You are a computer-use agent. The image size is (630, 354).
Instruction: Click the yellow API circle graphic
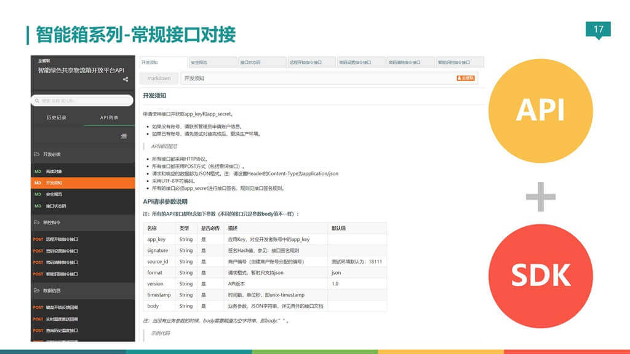click(540, 111)
